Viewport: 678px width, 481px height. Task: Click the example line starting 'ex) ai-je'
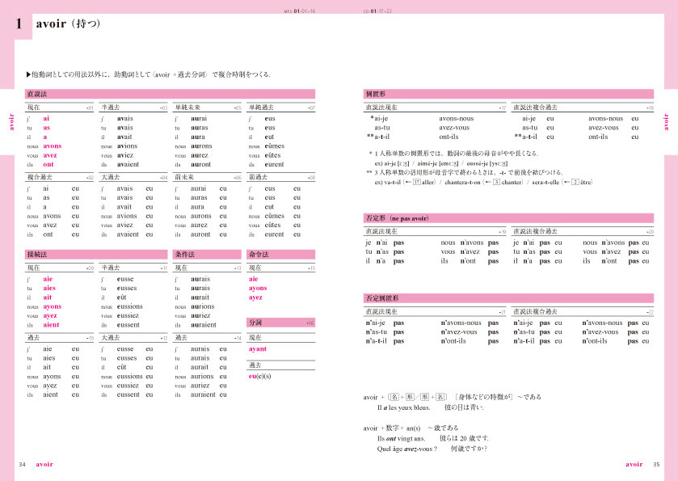click(441, 163)
